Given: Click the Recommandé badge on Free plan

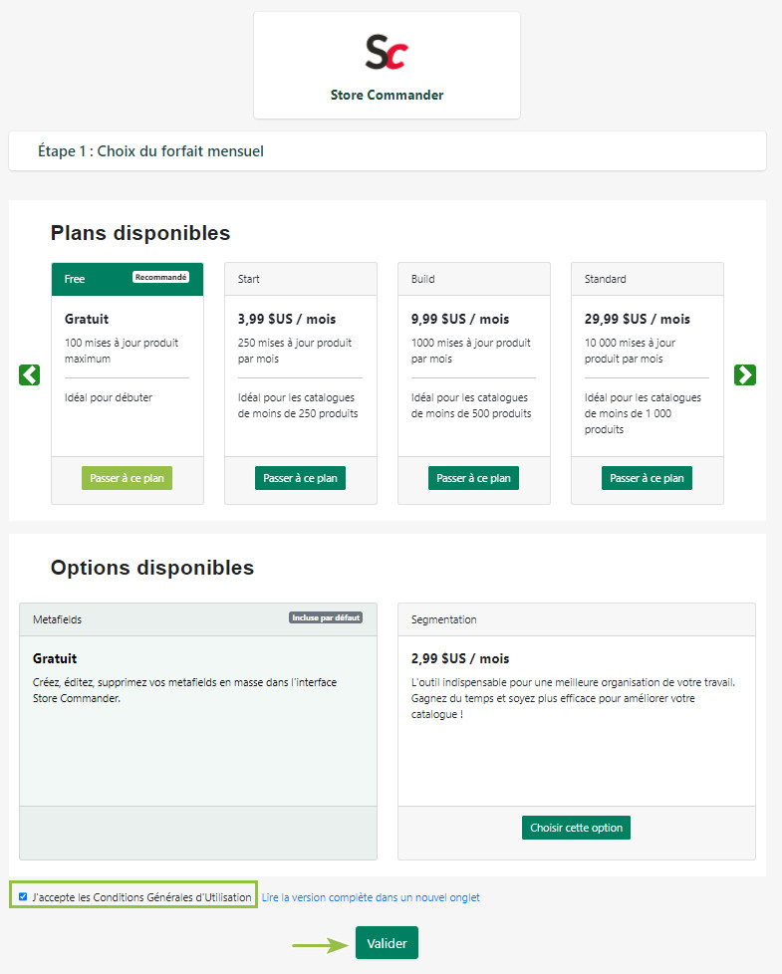Looking at the screenshot, I should [160, 277].
